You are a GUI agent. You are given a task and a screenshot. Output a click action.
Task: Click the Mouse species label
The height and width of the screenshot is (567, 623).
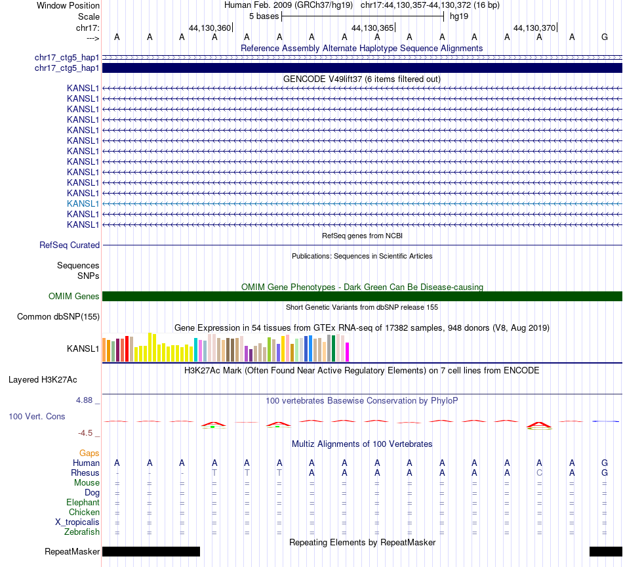[x=87, y=483]
